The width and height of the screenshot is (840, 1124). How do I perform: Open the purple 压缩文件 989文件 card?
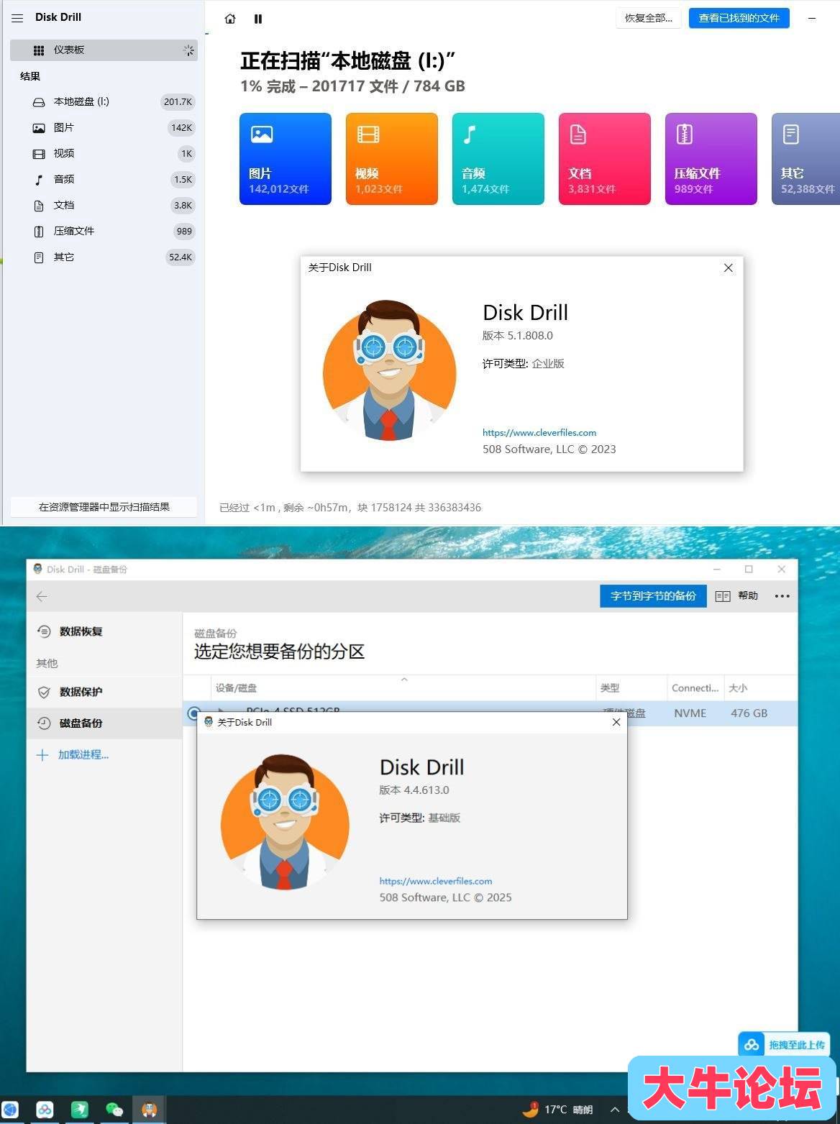click(x=711, y=159)
